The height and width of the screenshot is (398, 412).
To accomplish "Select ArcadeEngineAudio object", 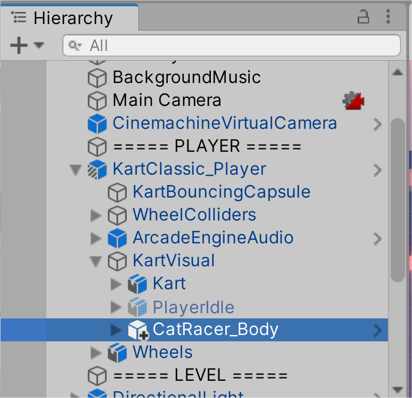I will pyautogui.click(x=213, y=238).
